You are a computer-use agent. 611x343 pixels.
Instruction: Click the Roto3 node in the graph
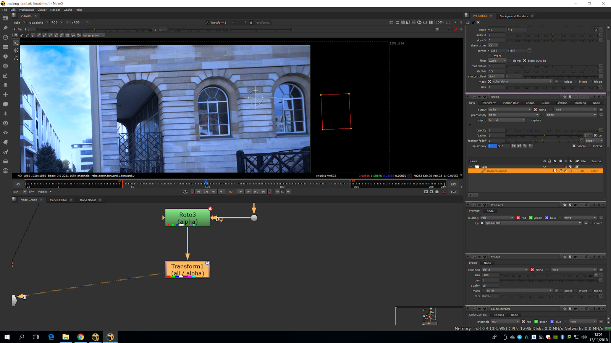click(188, 218)
